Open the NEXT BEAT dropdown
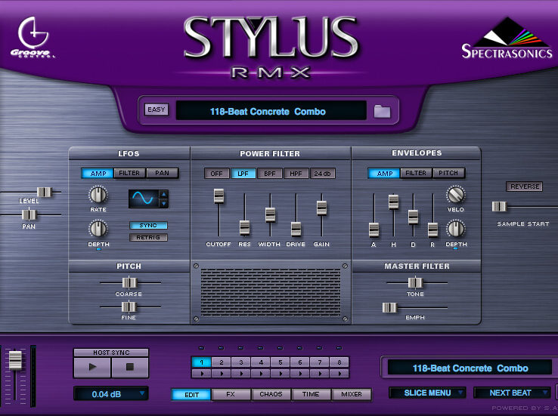This screenshot has height=416, width=558. click(512, 393)
